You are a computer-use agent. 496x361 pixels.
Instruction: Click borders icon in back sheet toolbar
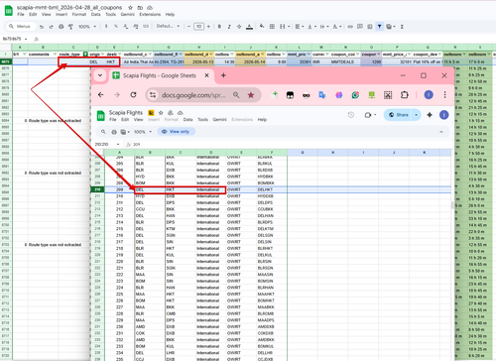pos(272,27)
